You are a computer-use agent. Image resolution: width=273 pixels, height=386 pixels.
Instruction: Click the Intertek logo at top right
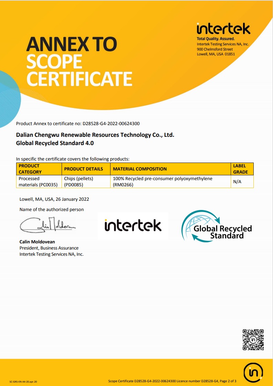(x=223, y=29)
